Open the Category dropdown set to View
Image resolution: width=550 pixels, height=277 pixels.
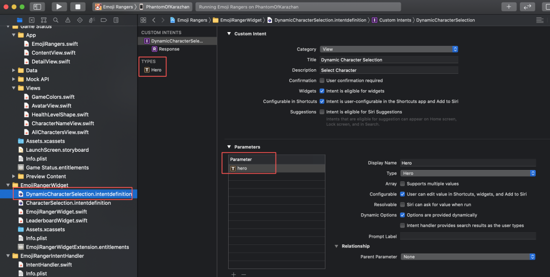(389, 49)
